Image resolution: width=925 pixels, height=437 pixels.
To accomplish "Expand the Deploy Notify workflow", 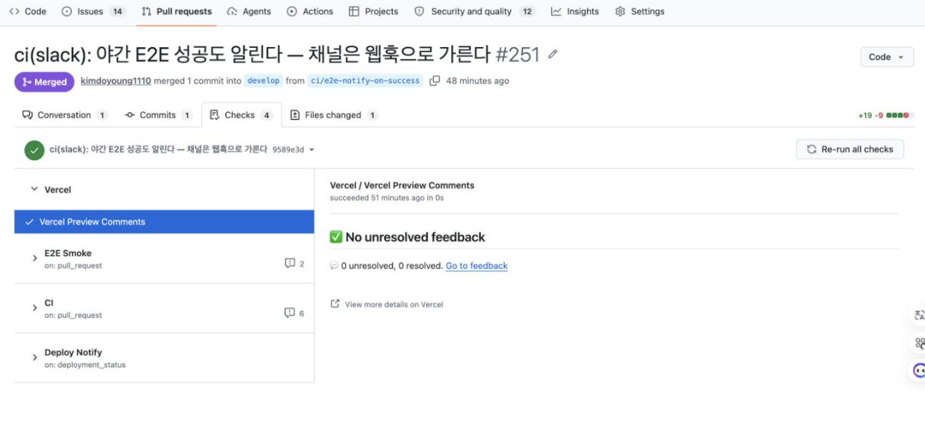I will click(34, 358).
